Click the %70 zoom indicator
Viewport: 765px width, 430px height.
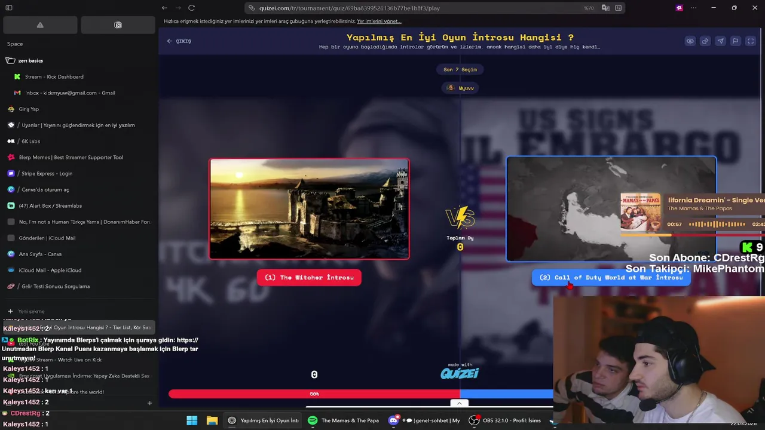tap(589, 8)
